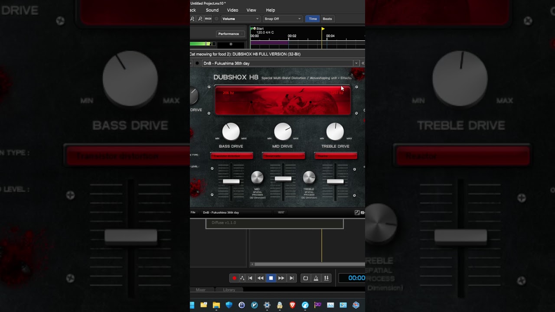Switch timeline ruler to Time
This screenshot has width=555, height=312.
point(313,19)
